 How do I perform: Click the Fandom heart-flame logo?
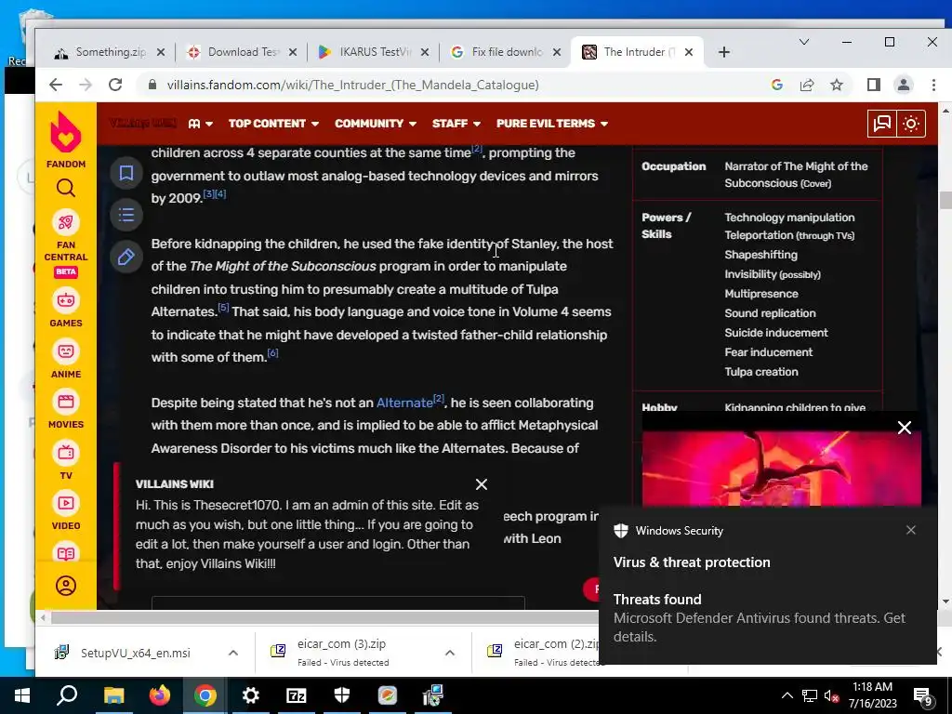pyautogui.click(x=66, y=132)
